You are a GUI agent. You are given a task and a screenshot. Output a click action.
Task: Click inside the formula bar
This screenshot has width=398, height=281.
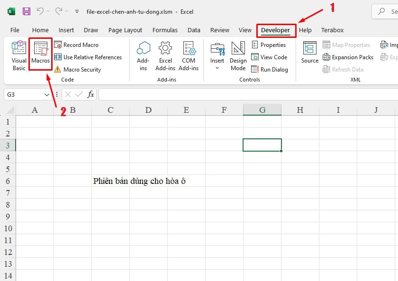point(248,95)
